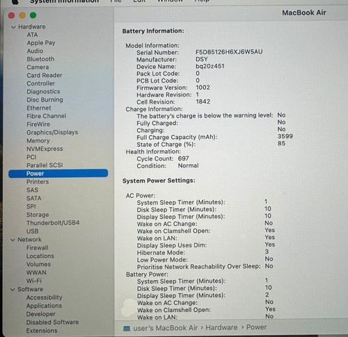Click the serial number F5D85126H6XJ6W5AU
This screenshot has height=337, width=348.
[x=229, y=51]
